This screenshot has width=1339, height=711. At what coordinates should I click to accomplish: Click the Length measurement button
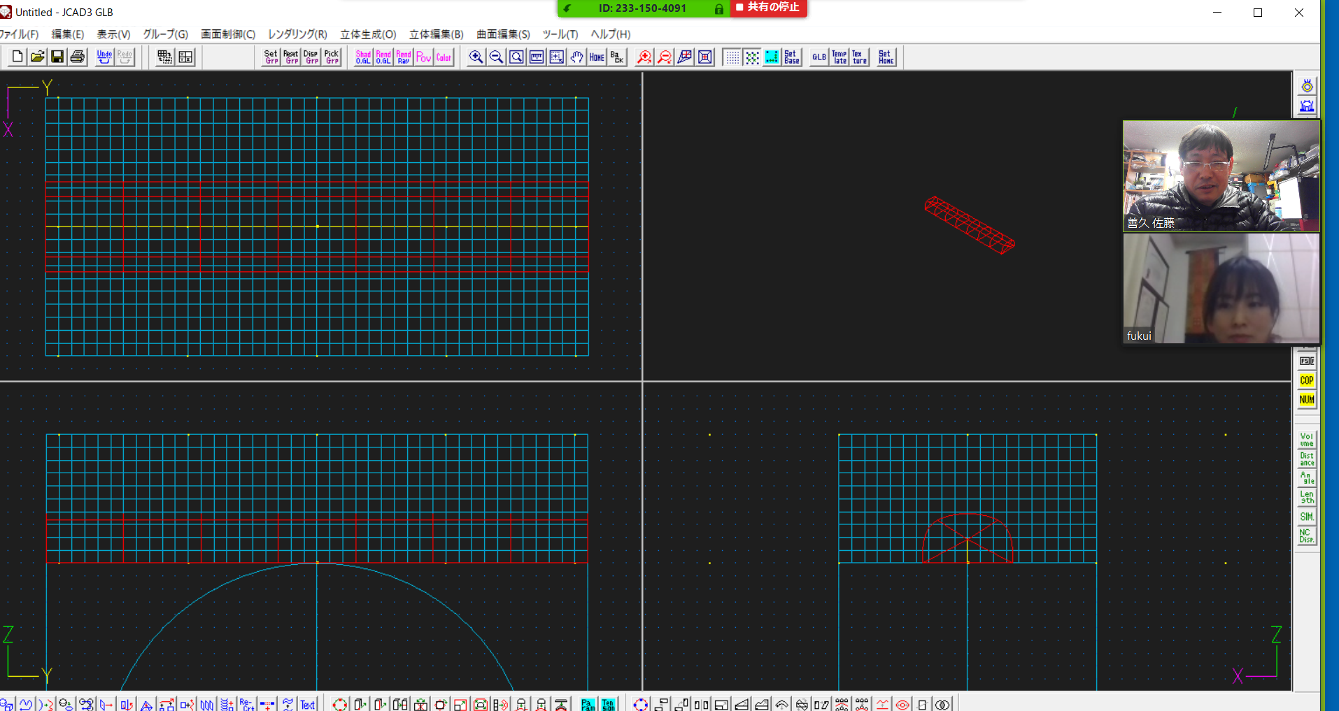pyautogui.click(x=1307, y=498)
